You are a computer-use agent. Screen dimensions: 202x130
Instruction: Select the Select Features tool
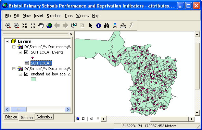coord(74,26)
